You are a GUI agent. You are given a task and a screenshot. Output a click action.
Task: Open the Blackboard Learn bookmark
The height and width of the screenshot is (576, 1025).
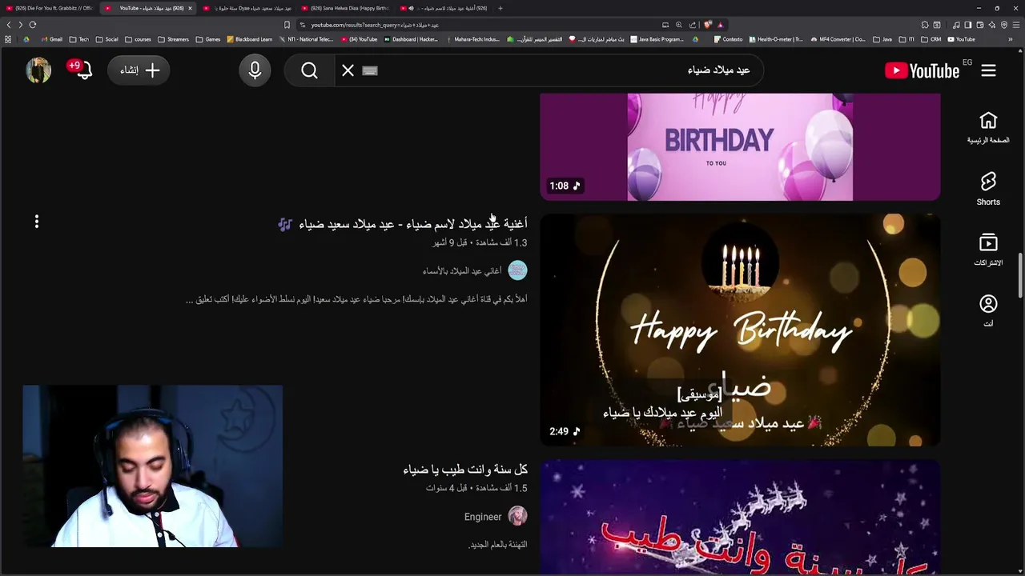point(250,39)
